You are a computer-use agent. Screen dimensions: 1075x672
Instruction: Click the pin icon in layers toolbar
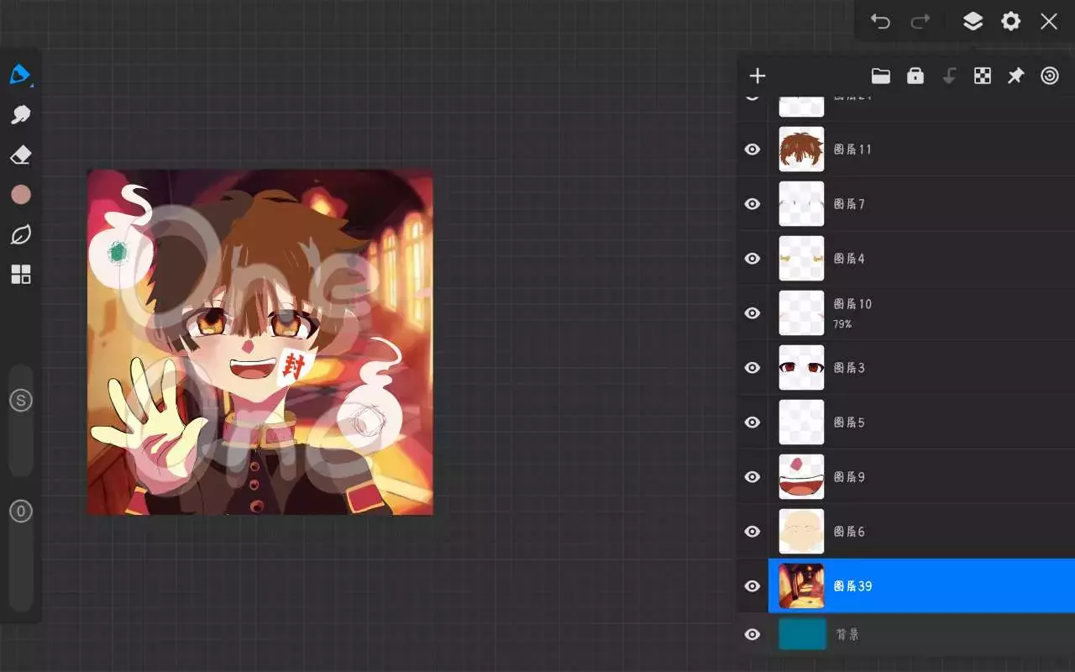click(x=1016, y=76)
